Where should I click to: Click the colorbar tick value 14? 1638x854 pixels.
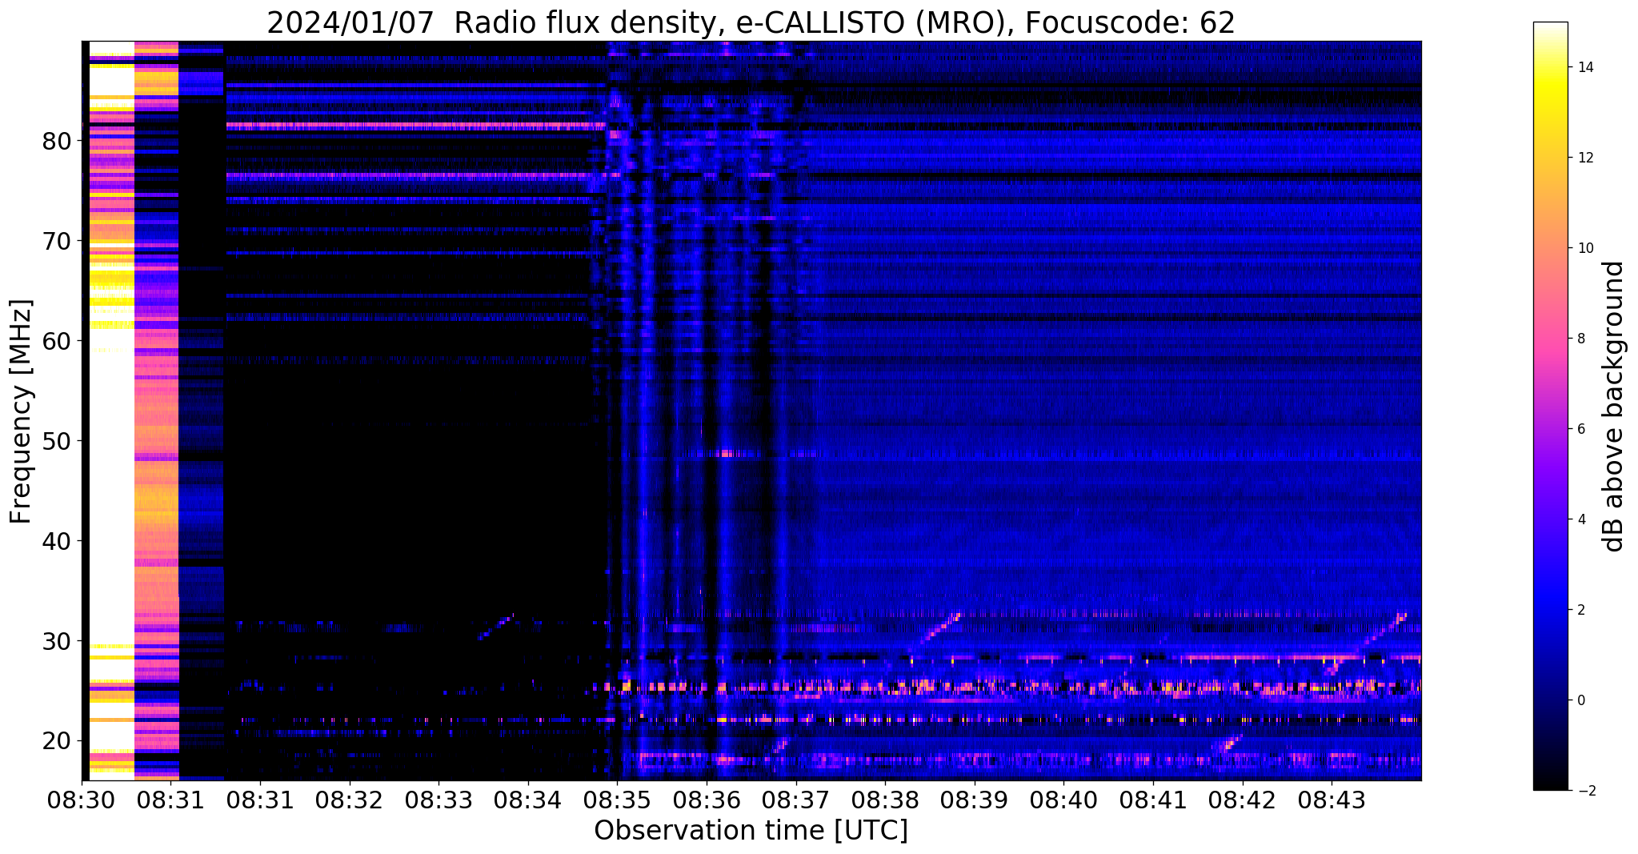(1585, 67)
